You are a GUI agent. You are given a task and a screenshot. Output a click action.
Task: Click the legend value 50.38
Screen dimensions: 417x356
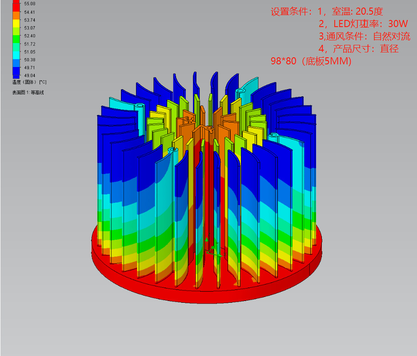tap(29, 60)
